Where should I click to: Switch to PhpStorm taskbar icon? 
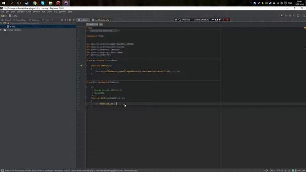point(66,3)
